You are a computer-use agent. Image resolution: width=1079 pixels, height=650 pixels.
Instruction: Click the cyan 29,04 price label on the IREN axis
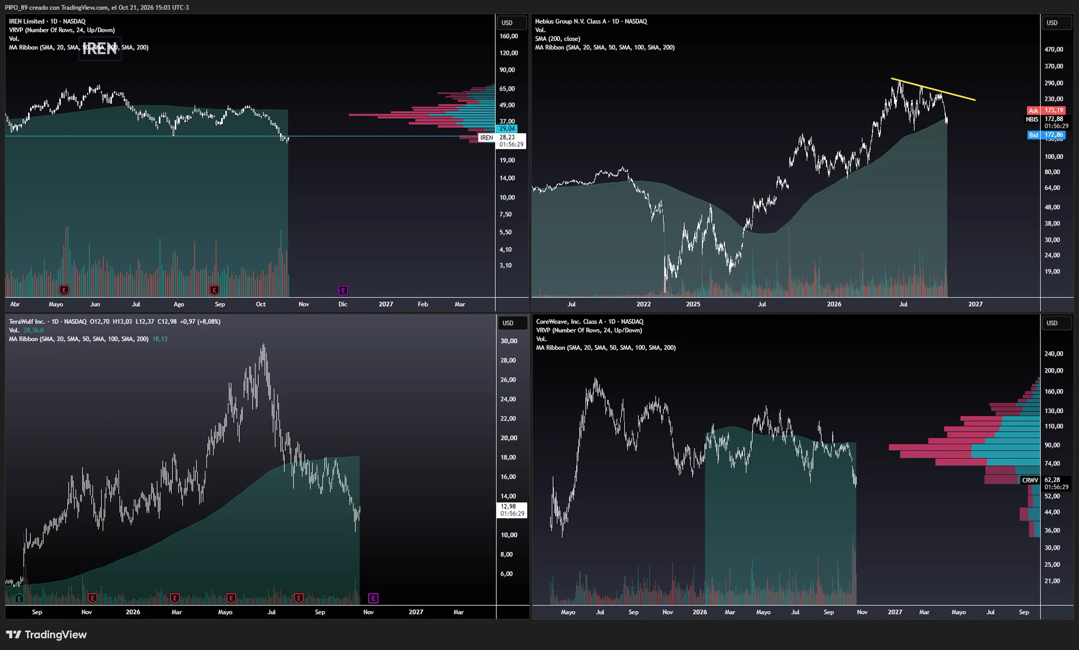pyautogui.click(x=507, y=129)
